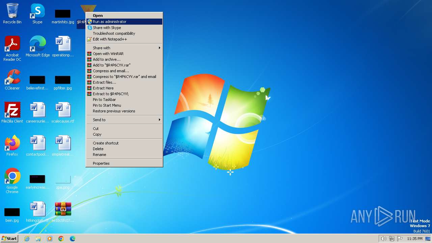Select the believefirst... file icon
Image resolution: width=432 pixels, height=243 pixels.
click(x=37, y=83)
